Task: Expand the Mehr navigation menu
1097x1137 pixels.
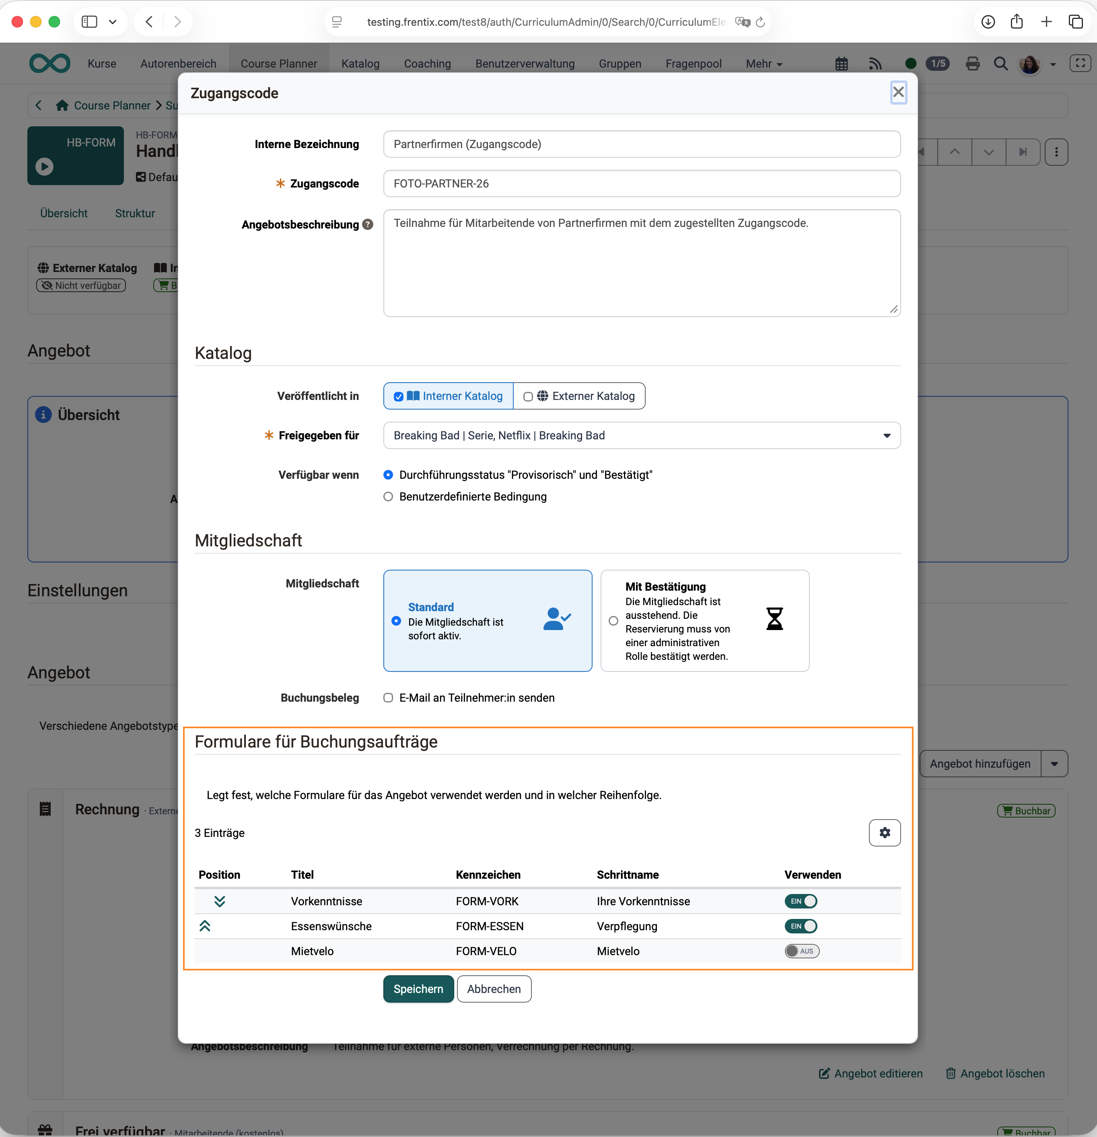Action: point(764,64)
